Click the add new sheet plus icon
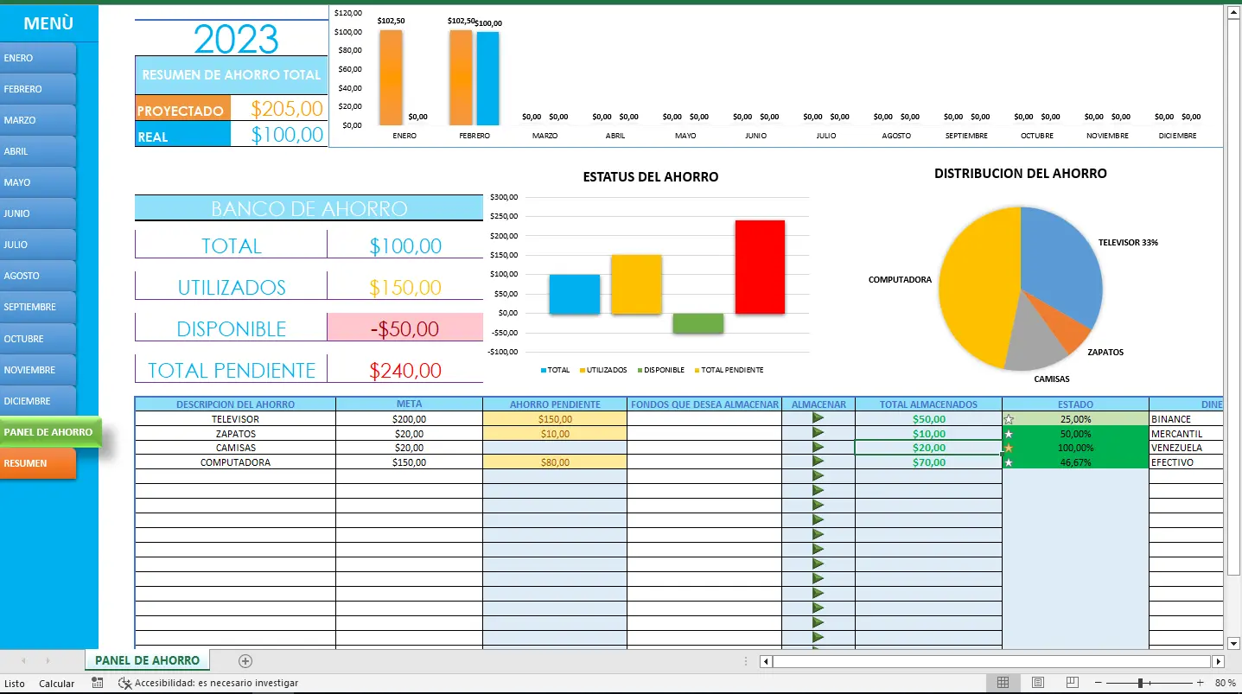Image resolution: width=1242 pixels, height=694 pixels. coord(245,661)
